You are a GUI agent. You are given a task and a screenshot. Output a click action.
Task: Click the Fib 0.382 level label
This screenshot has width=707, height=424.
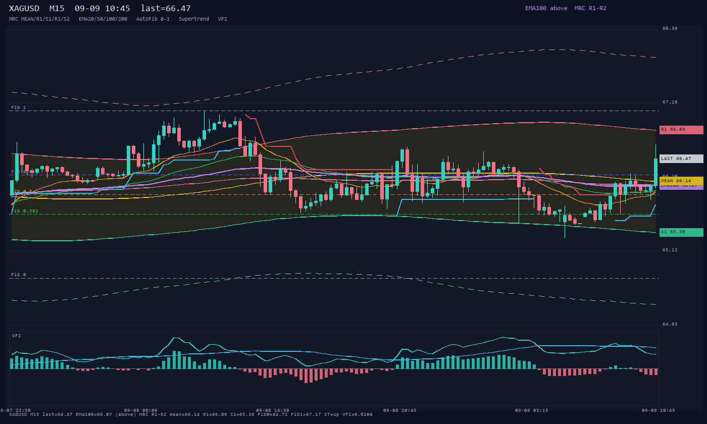tap(25, 211)
